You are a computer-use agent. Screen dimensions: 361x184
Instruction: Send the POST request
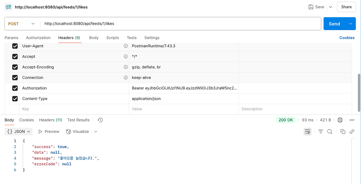(x=334, y=24)
